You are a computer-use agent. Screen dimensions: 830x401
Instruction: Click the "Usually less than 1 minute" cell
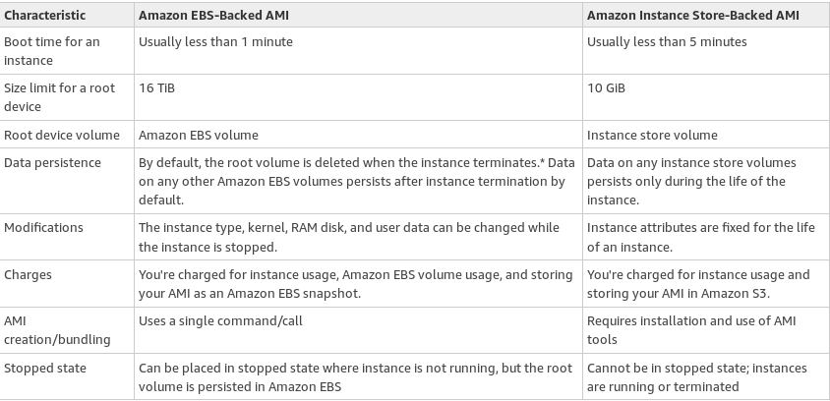pyautogui.click(x=215, y=42)
